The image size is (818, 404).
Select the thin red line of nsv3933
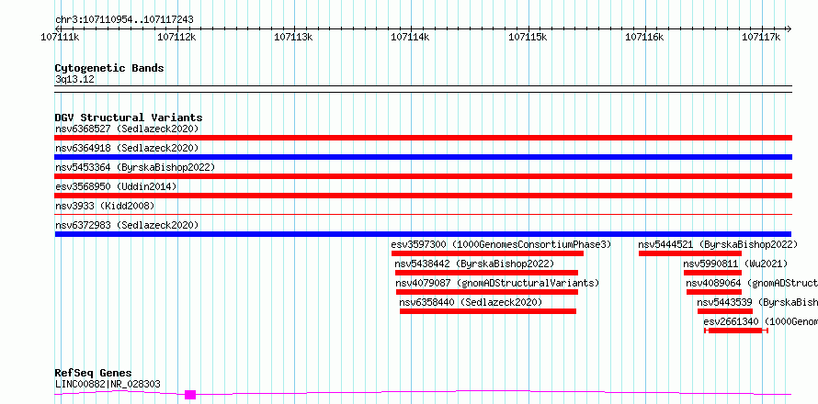coord(423,214)
